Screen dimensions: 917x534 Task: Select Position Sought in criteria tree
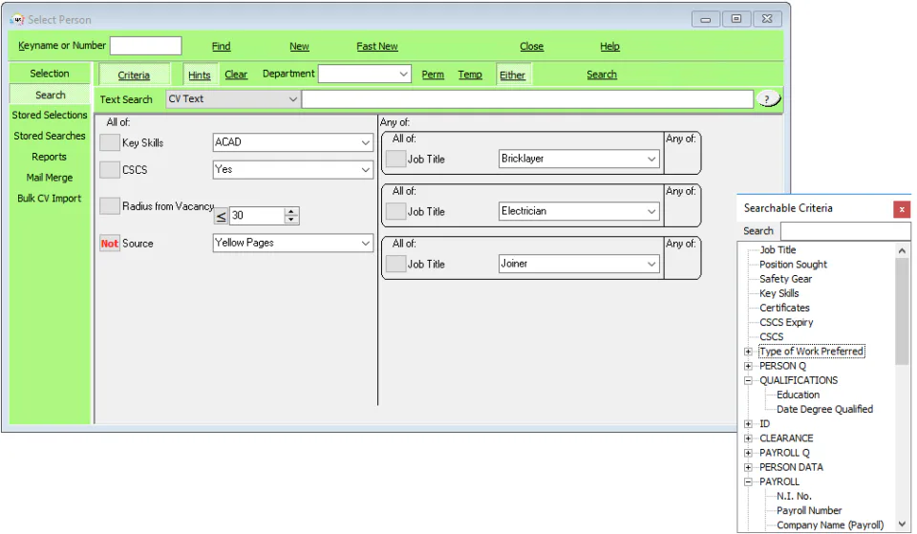click(793, 265)
